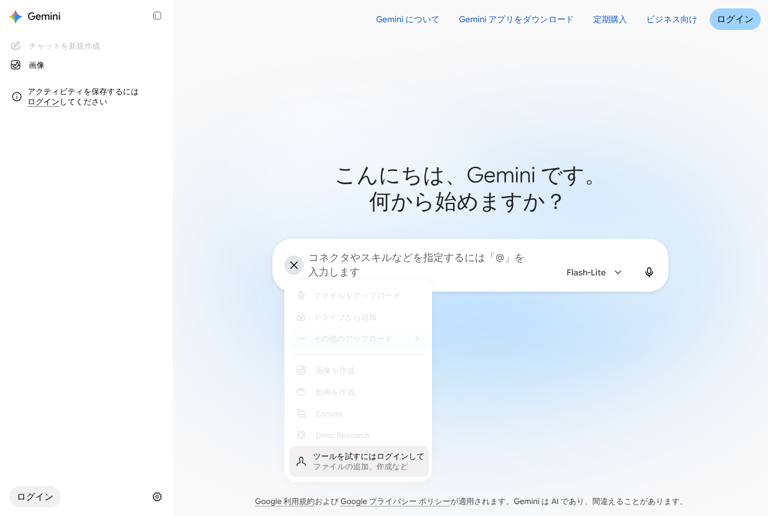The height and width of the screenshot is (516, 768).
Task: Click the person icon in login prompt row
Action: coord(301,461)
